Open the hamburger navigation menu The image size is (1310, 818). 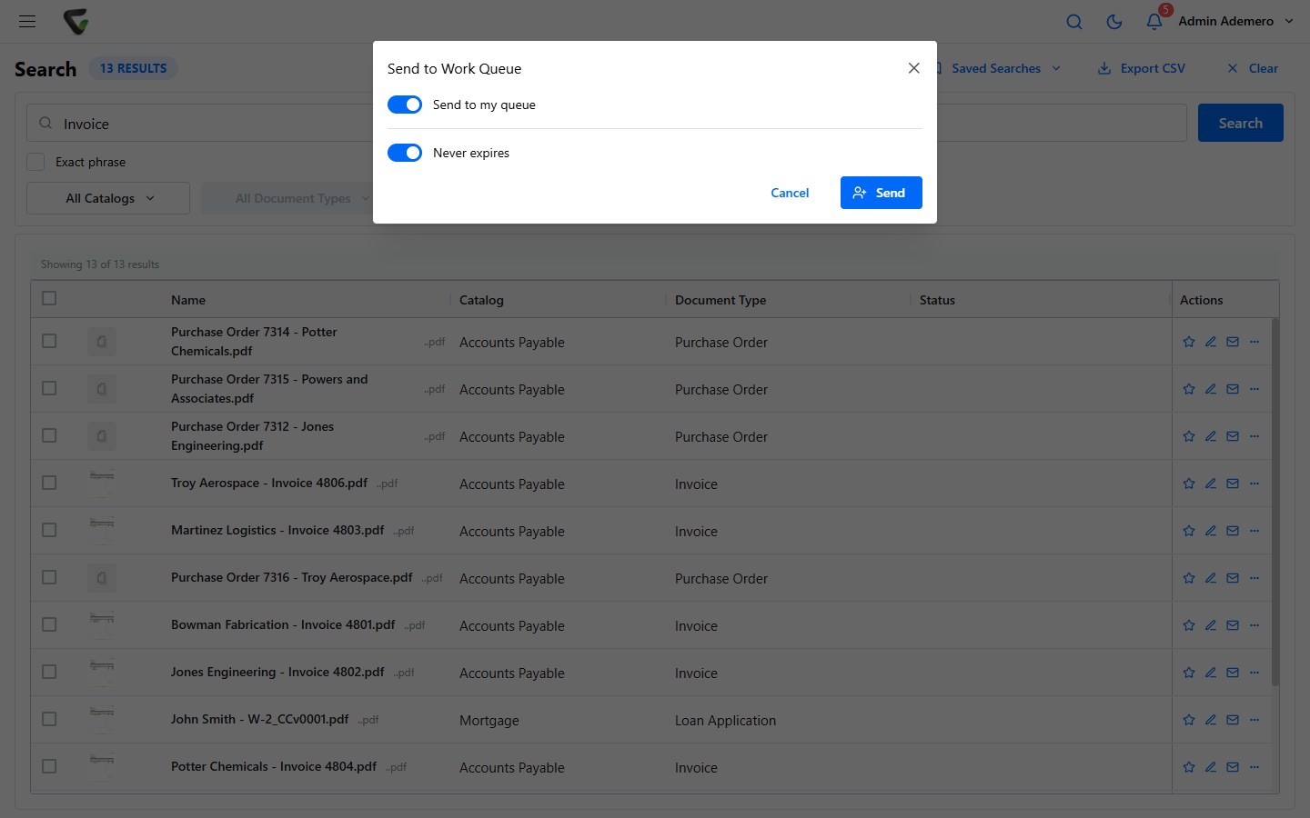coord(27,21)
